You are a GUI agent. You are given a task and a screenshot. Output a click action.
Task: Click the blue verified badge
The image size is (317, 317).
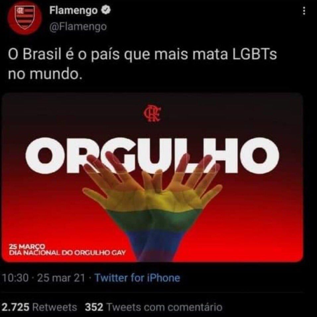106,10
